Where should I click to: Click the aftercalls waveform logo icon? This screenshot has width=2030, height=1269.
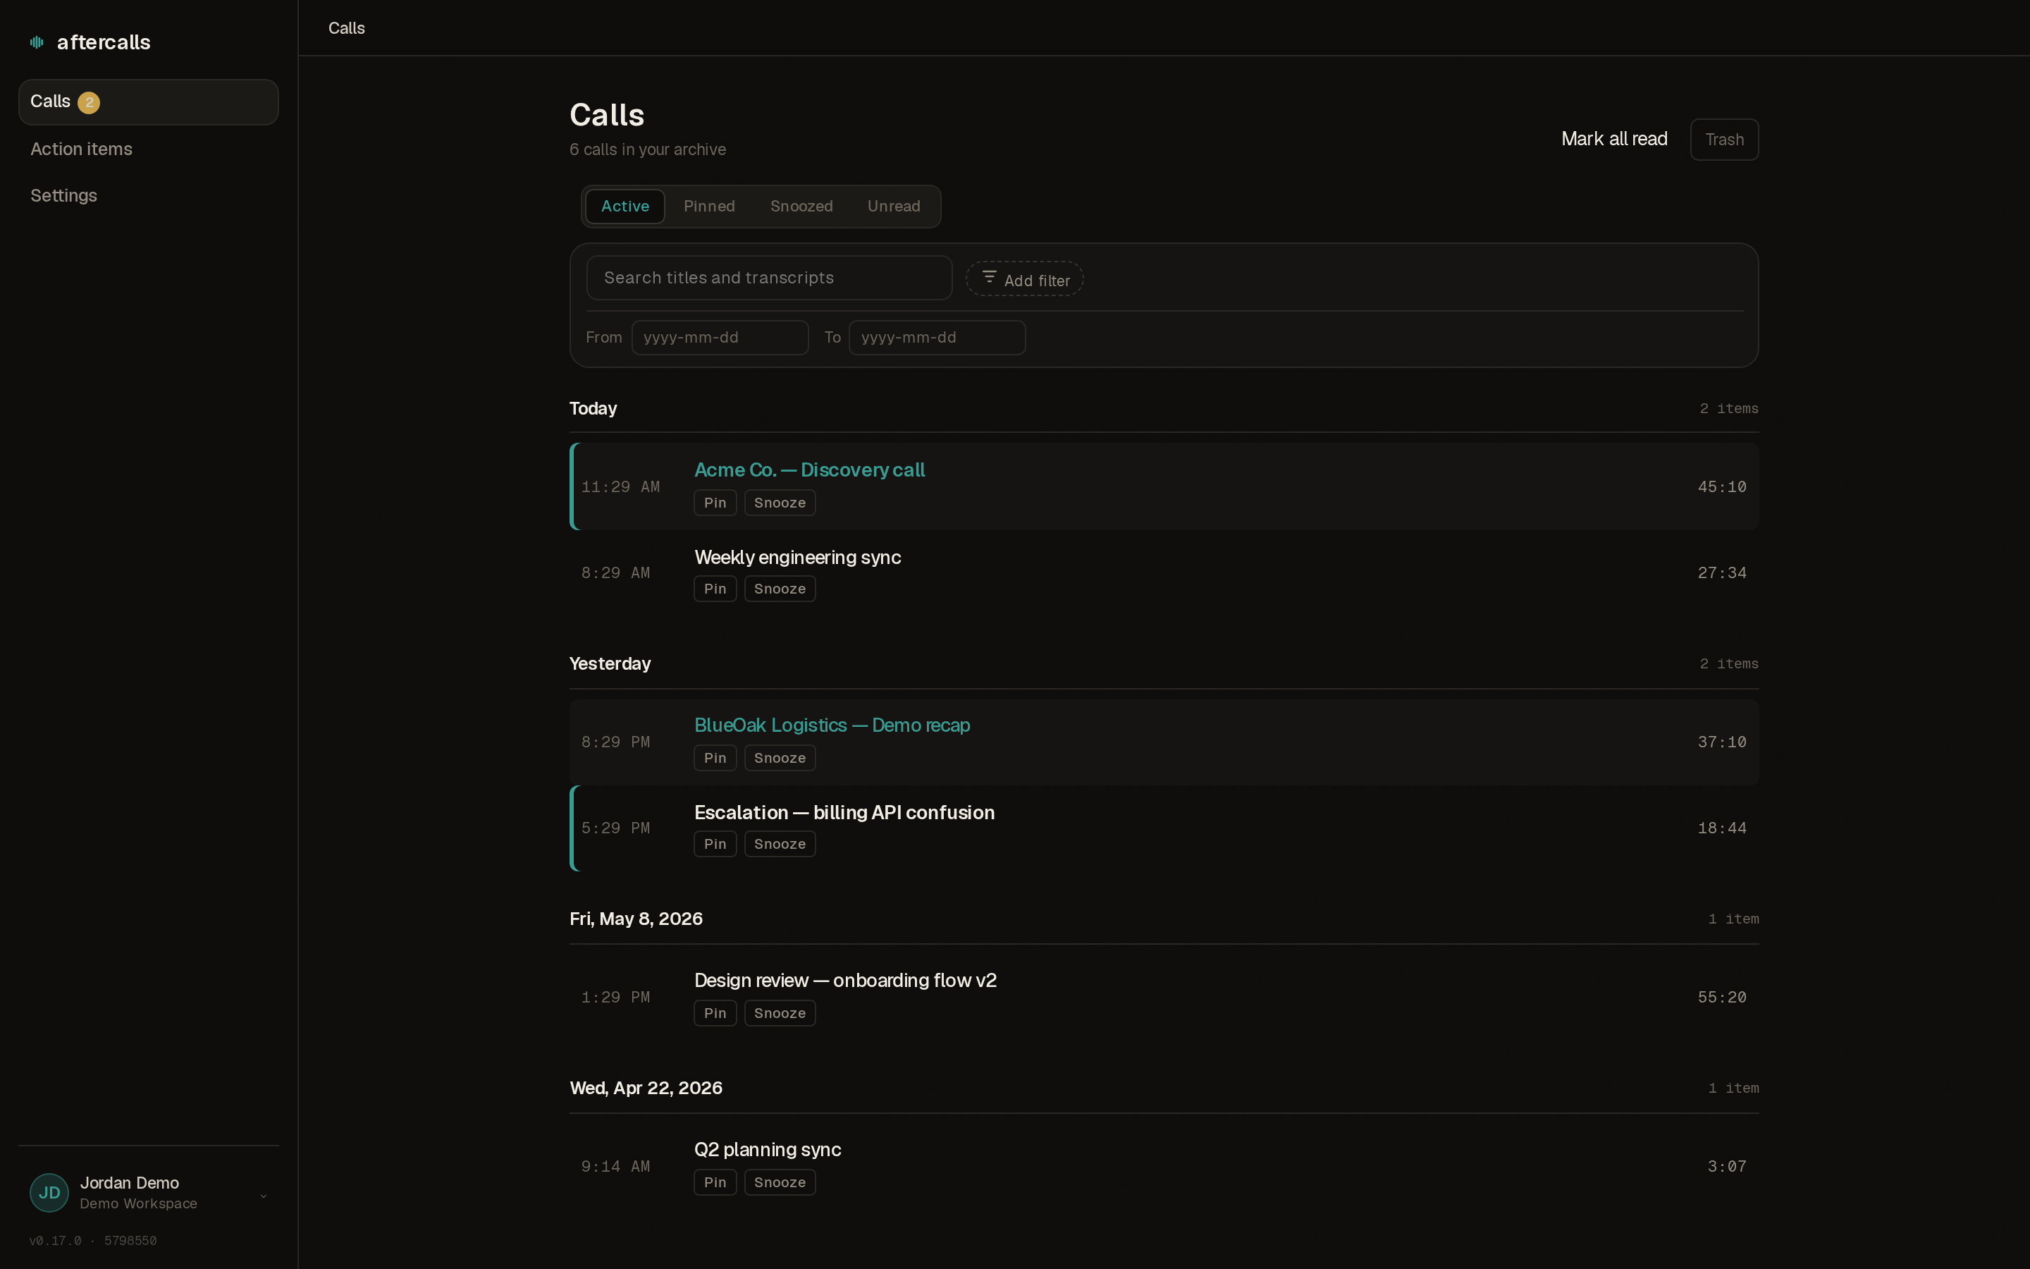[x=37, y=42]
